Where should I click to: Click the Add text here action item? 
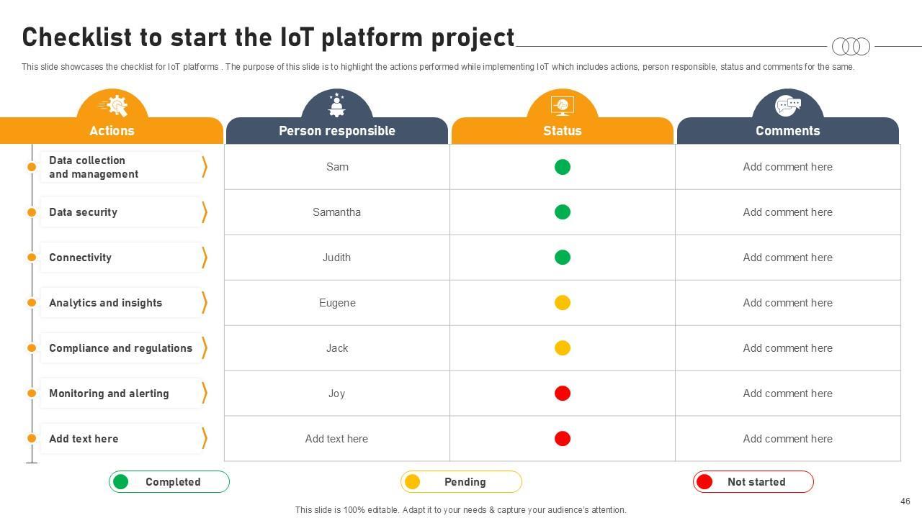84,439
